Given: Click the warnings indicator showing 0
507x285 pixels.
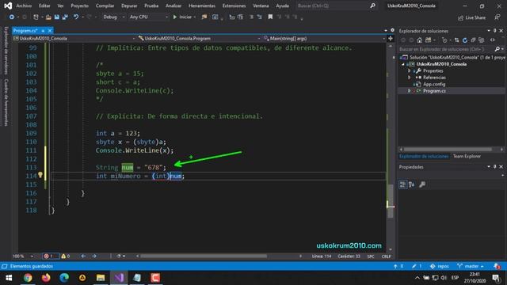Looking at the screenshot, I should [66, 256].
